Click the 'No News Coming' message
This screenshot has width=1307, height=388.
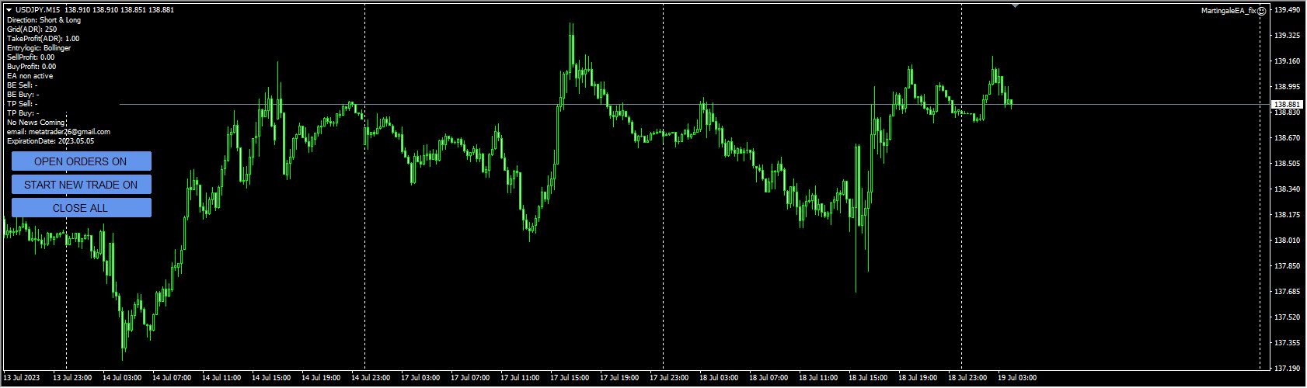point(36,123)
